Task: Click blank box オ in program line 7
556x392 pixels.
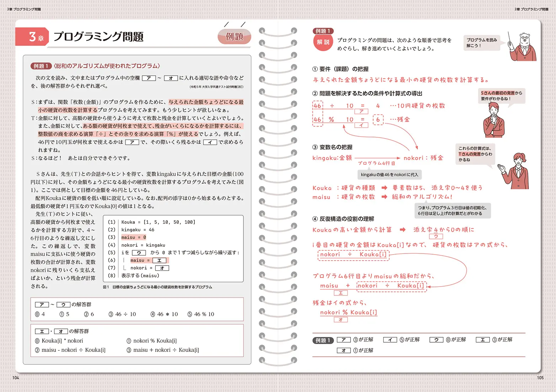Action: (x=162, y=268)
